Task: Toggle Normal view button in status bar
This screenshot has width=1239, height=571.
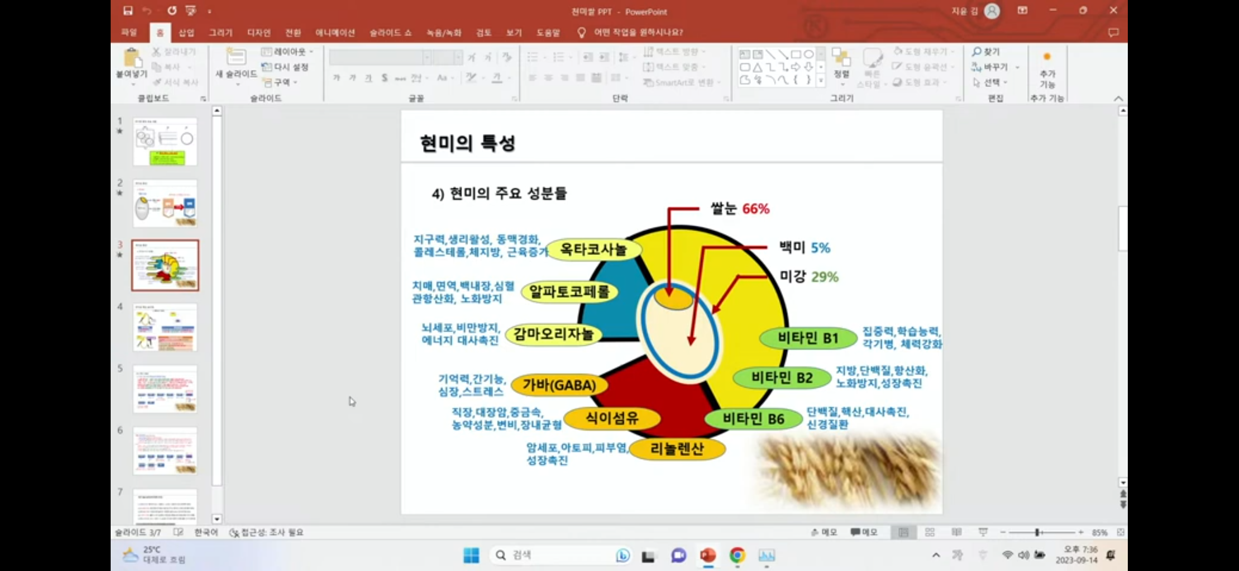Action: click(x=903, y=532)
